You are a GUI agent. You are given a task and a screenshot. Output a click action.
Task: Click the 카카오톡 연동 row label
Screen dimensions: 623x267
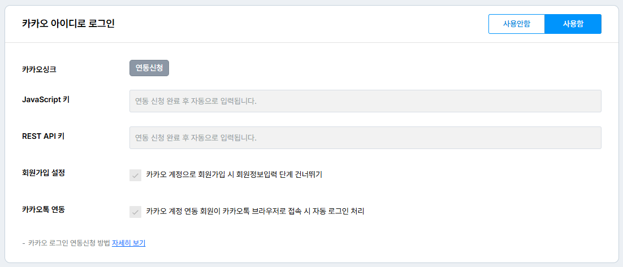click(x=43, y=209)
